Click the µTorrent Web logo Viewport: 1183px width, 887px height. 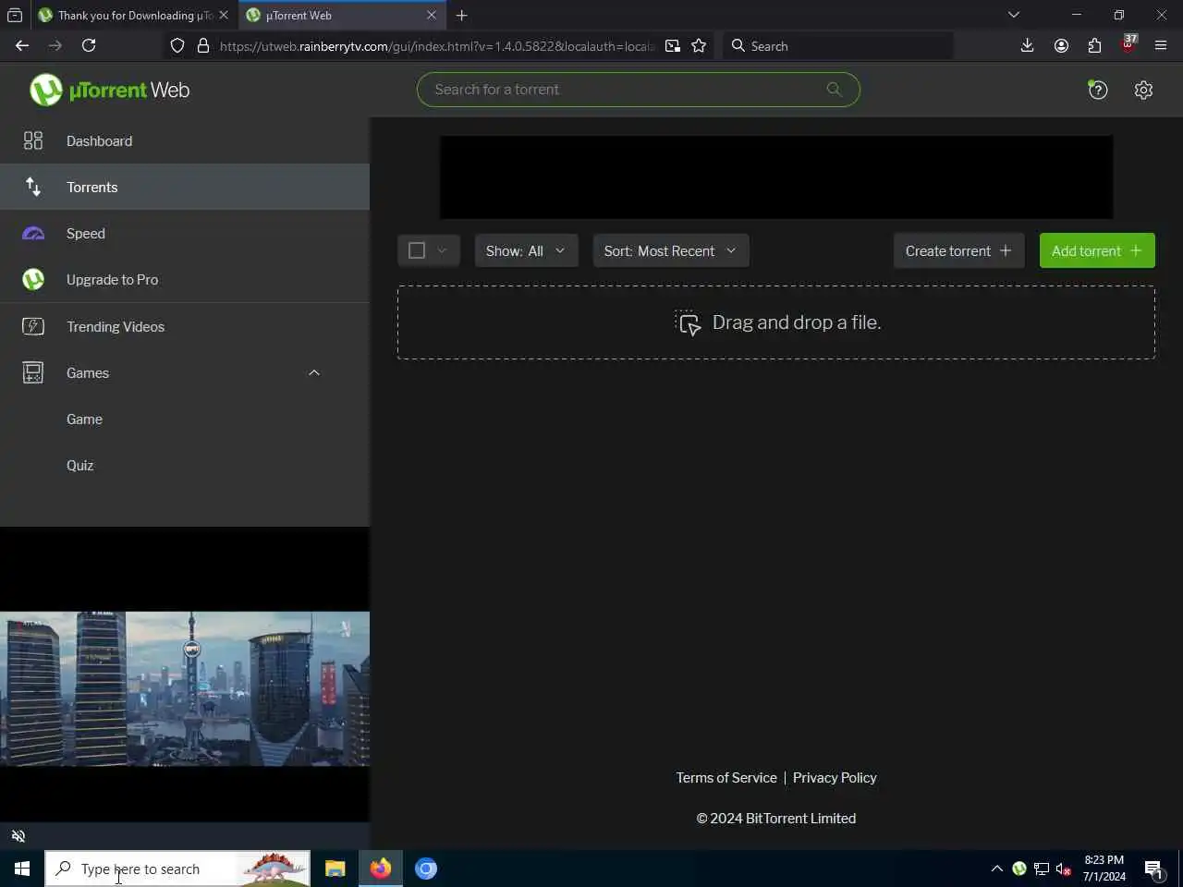[109, 90]
